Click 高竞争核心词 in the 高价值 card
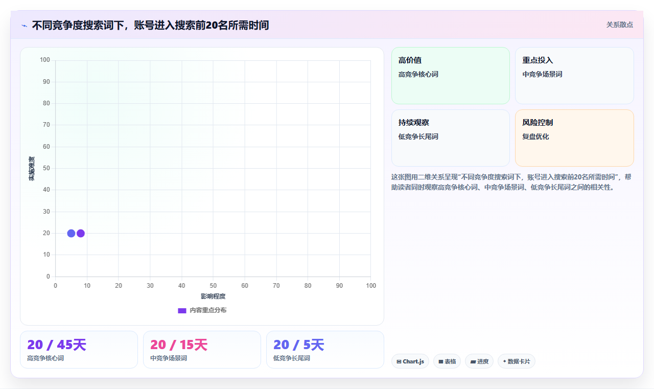This screenshot has height=389, width=654. pyautogui.click(x=418, y=74)
